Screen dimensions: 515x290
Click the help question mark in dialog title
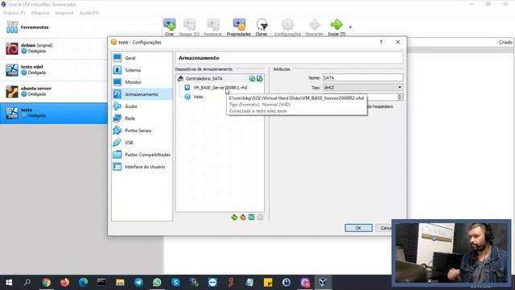point(381,42)
